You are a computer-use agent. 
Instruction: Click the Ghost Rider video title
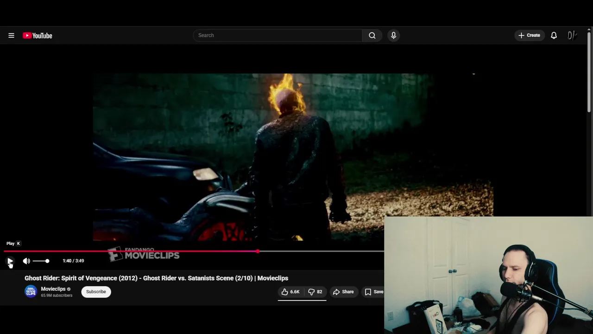coord(156,278)
